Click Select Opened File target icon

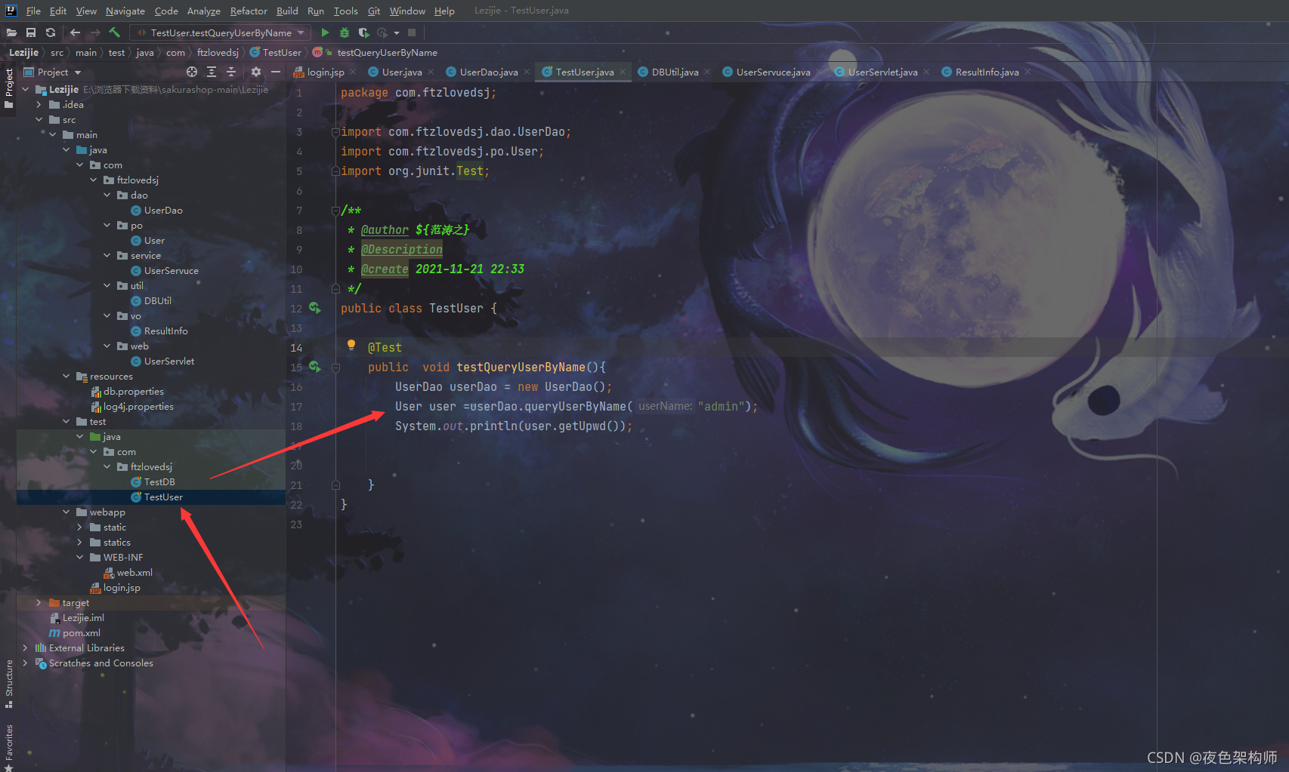pyautogui.click(x=192, y=72)
